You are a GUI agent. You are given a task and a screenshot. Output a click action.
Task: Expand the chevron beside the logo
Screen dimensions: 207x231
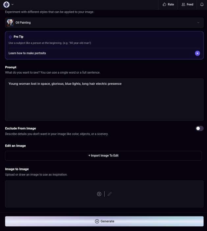click(x=13, y=5)
